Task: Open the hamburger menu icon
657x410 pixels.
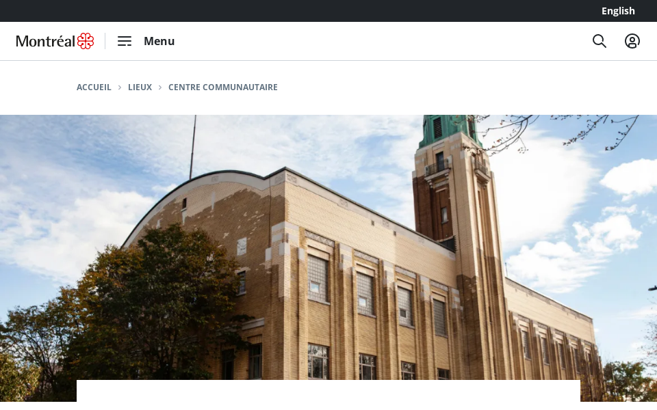Action: click(124, 41)
